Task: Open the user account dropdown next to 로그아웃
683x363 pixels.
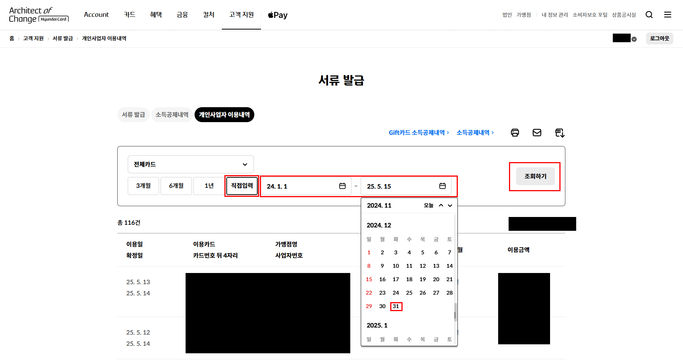Action: tap(634, 38)
